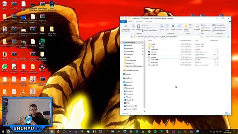This screenshot has height=134, width=238.
Task: Open Video under Questo PC
Action: [128, 103]
